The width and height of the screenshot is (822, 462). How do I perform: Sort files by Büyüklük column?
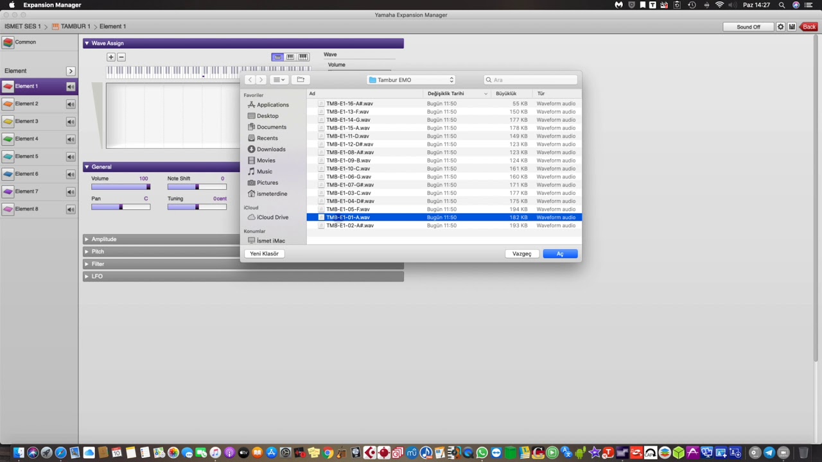[512, 94]
